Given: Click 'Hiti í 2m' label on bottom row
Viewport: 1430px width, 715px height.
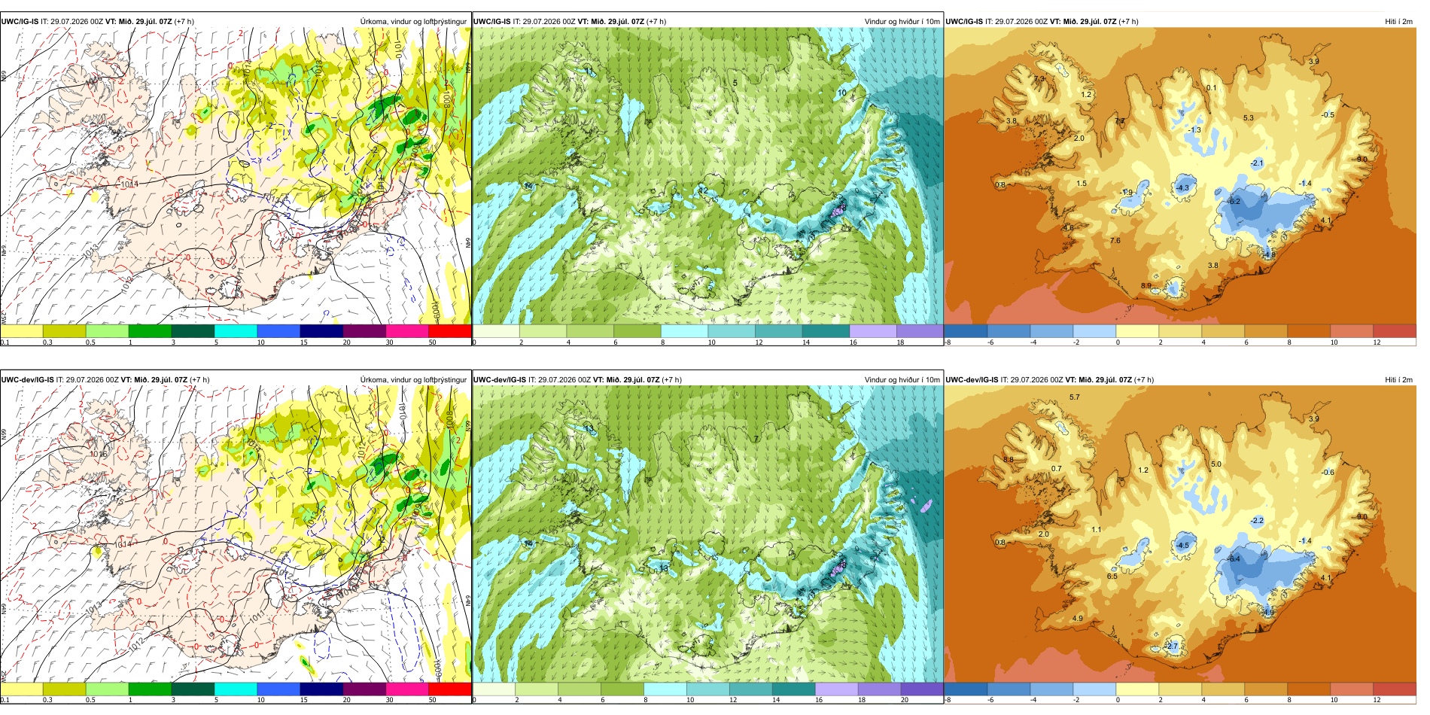Looking at the screenshot, I should point(1398,379).
